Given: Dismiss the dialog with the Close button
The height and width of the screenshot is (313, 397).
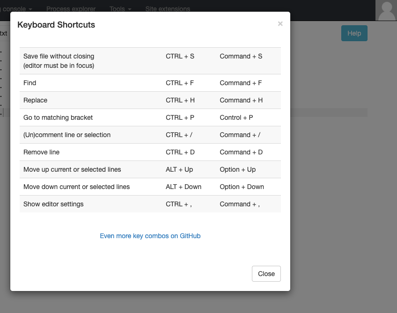Looking at the screenshot, I should click(x=266, y=274).
